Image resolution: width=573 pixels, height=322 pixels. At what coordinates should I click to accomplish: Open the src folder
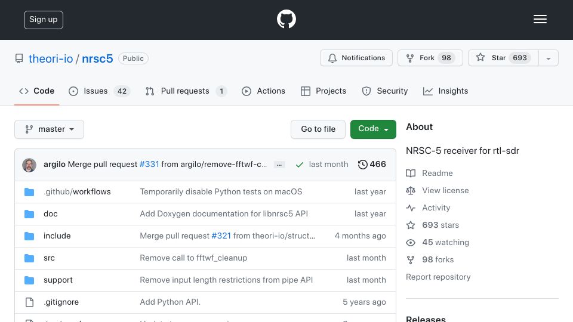tap(49, 258)
